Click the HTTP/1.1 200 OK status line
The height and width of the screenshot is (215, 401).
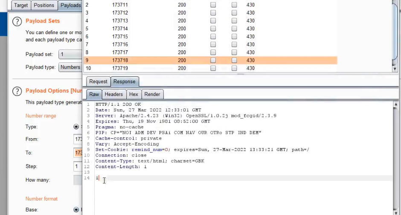pos(118,105)
